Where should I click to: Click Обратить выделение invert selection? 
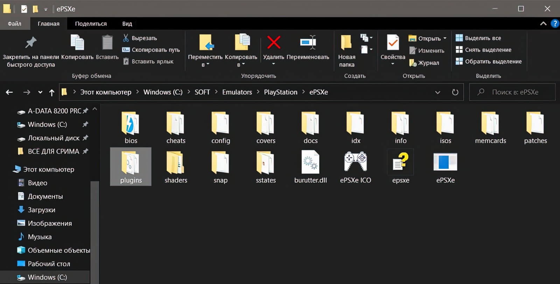pos(489,61)
